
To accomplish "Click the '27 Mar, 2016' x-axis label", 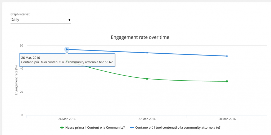I will pyautogui.click(x=147, y=119).
